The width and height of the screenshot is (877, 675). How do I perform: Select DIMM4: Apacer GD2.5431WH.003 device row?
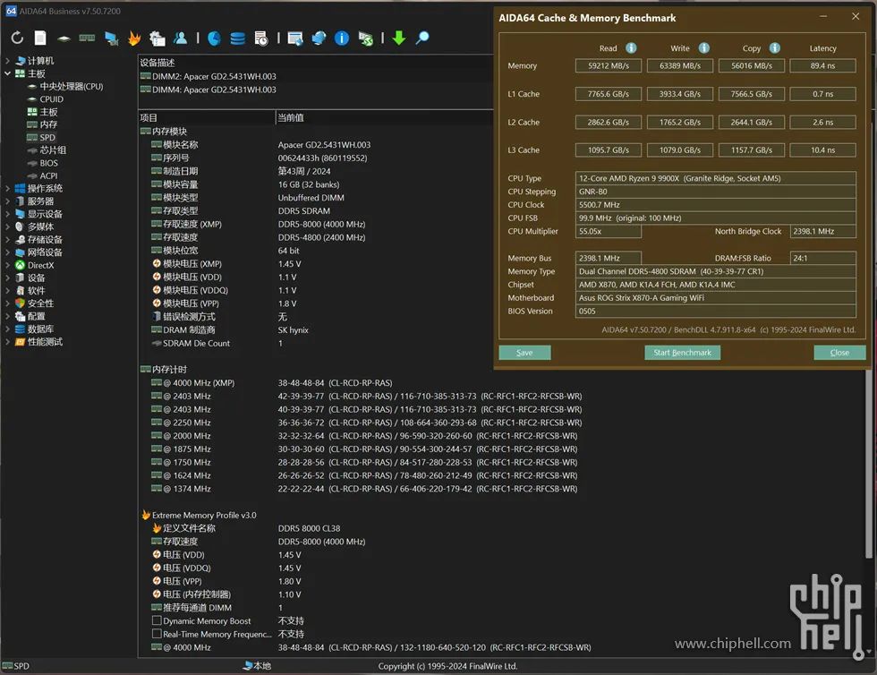(x=214, y=90)
